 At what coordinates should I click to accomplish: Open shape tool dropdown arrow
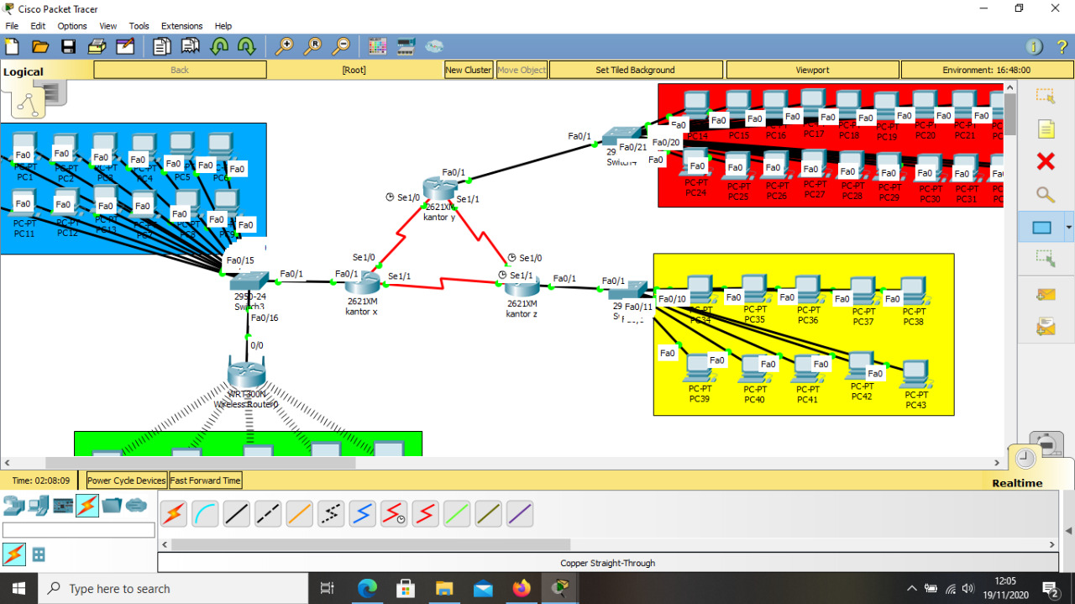(1069, 228)
